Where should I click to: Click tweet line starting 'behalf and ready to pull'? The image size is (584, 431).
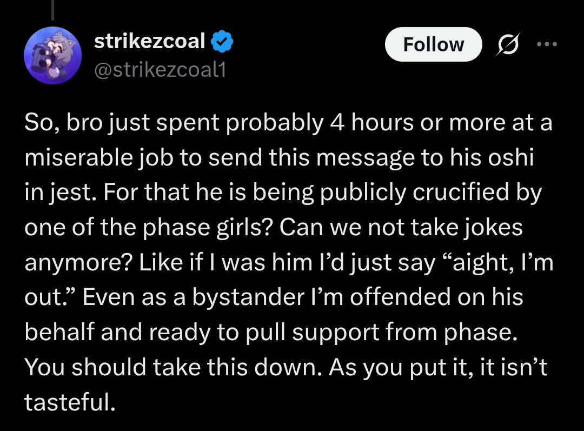pos(271,332)
